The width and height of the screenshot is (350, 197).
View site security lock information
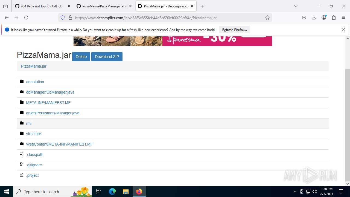(70, 18)
